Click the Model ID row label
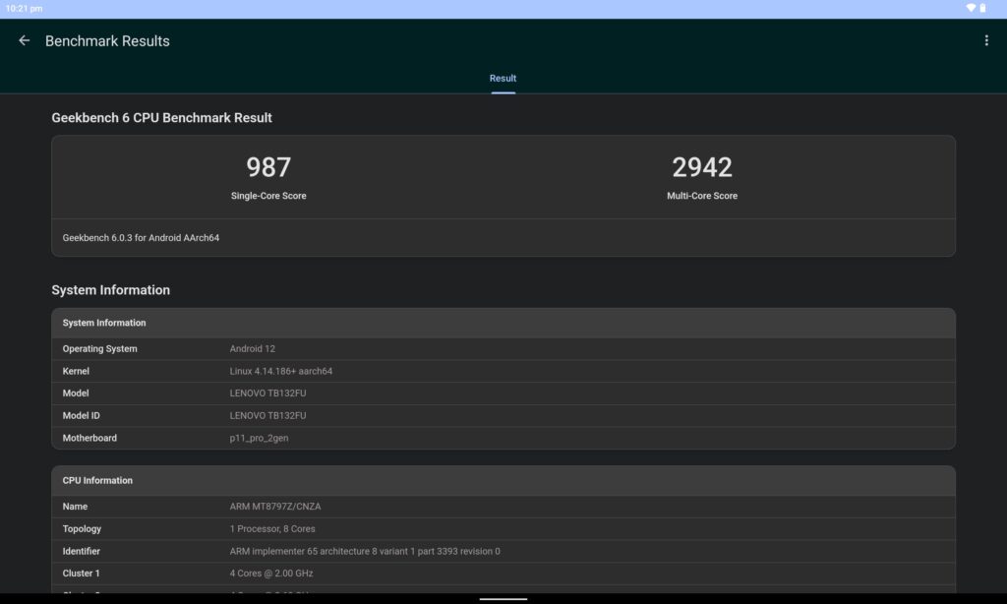The image size is (1007, 604). tap(81, 416)
